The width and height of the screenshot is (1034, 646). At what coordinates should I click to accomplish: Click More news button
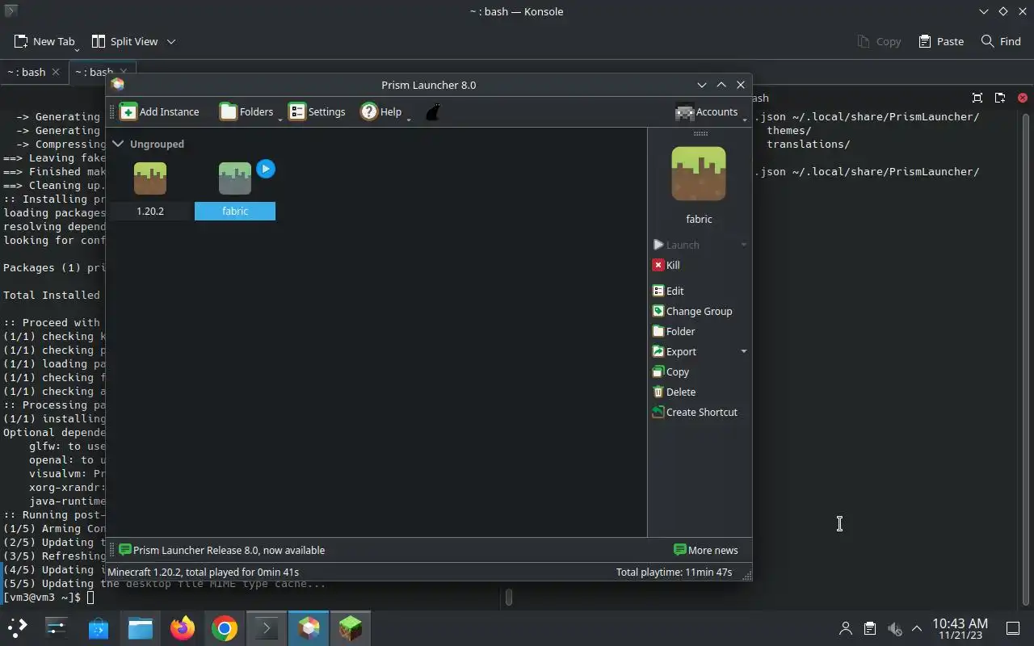(706, 550)
